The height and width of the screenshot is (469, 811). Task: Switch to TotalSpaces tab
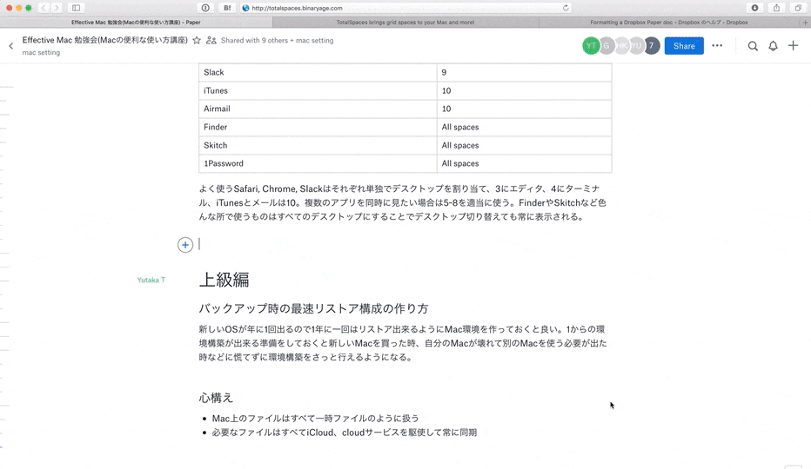pos(405,23)
